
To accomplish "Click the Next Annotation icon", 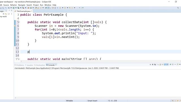I will [x=60, y=8].
